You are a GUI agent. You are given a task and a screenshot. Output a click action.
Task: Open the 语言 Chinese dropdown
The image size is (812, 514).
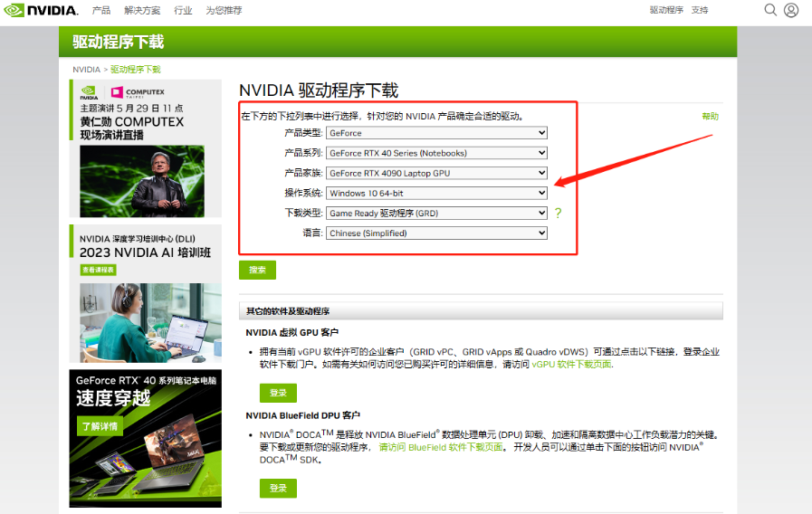click(437, 233)
